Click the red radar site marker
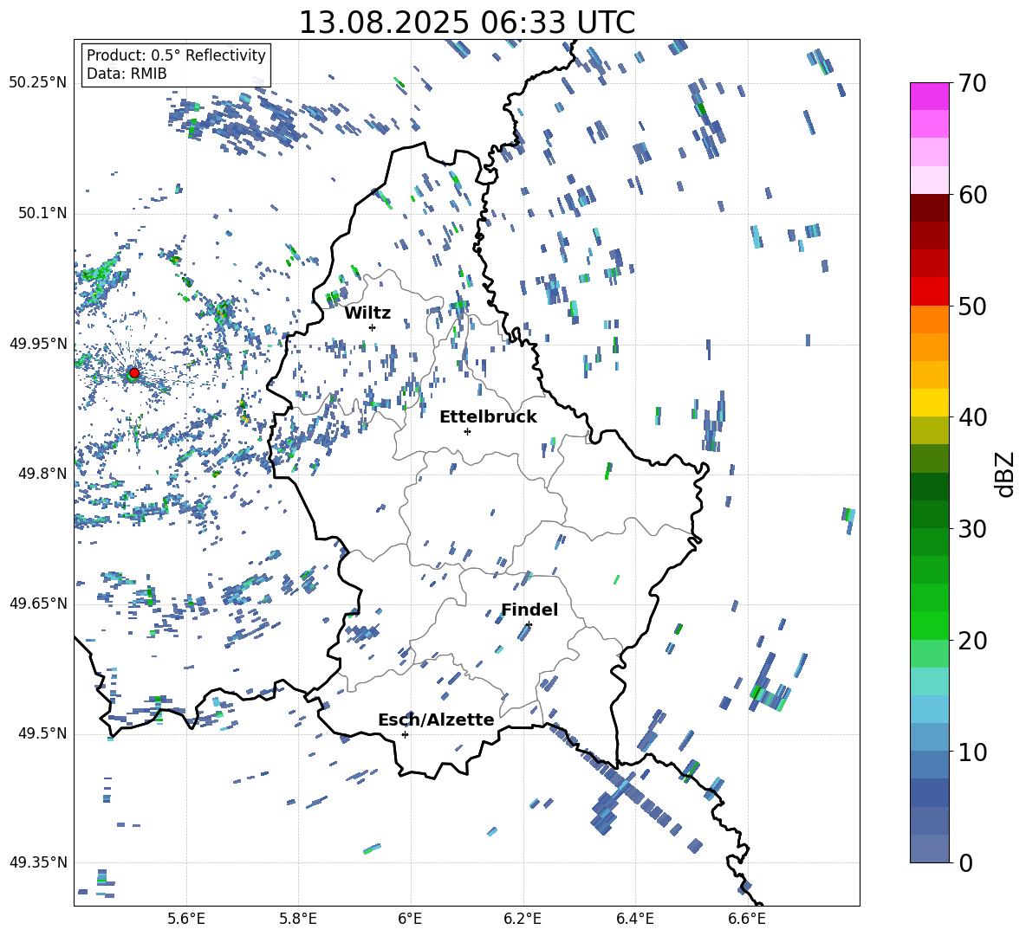 click(134, 373)
